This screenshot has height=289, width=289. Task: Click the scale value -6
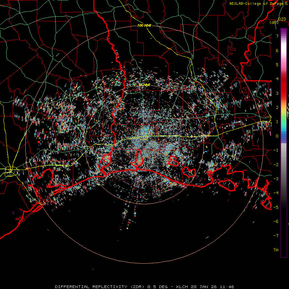tap(276, 222)
